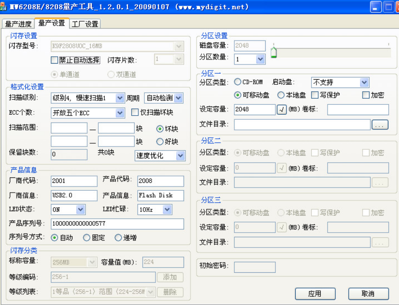Open the 工厂设置 tab
The height and width of the screenshot is (305, 399).
85,24
